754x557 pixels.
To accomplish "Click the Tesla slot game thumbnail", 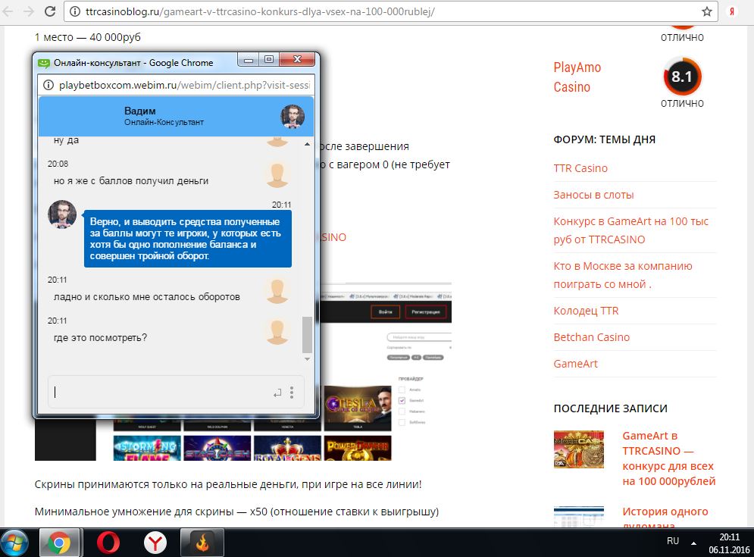I will coord(358,408).
